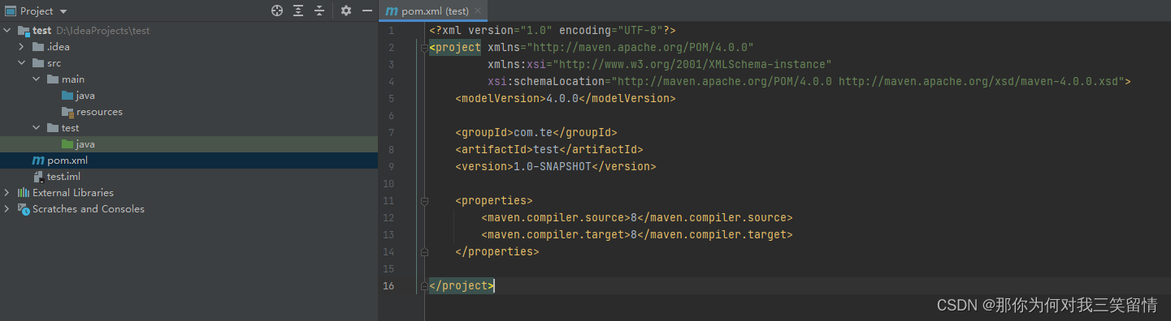Switch to the pom.xml (test) tab
This screenshot has height=321, width=1171.
435,11
